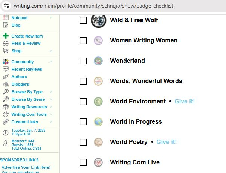Check the Women Writing Women checkbox
This screenshot has height=173, width=226.
point(83,41)
